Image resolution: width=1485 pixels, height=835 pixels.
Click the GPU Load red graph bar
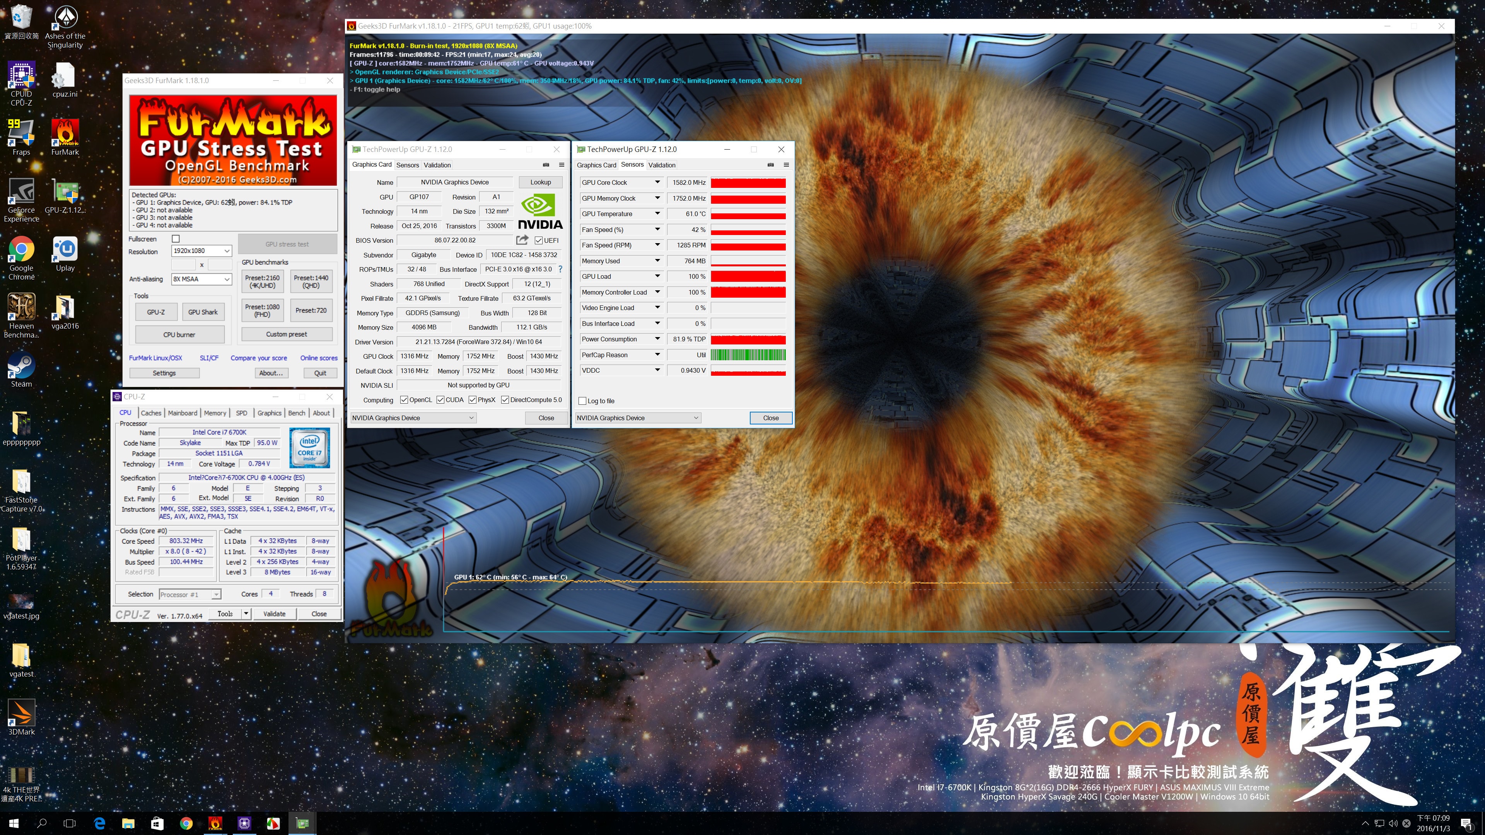[x=748, y=277]
